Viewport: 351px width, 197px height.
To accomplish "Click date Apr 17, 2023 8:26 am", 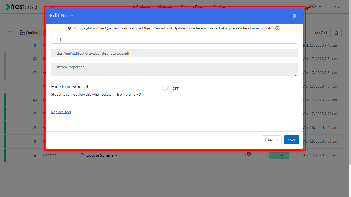I will [x=320, y=100].
